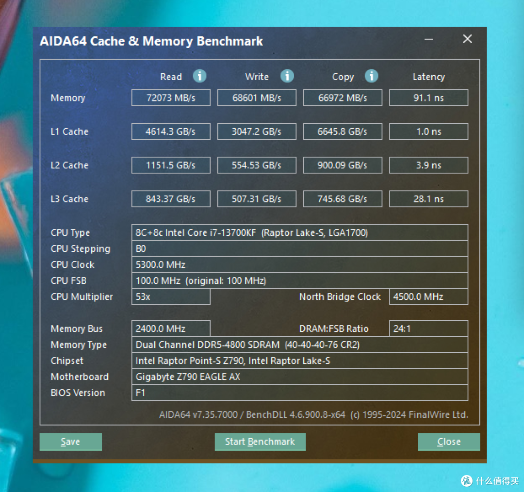Viewport: 524px width, 492px height.
Task: Close the window with the X icon
Action: 468,39
